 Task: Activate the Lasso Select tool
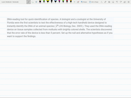tap(32, 2)
